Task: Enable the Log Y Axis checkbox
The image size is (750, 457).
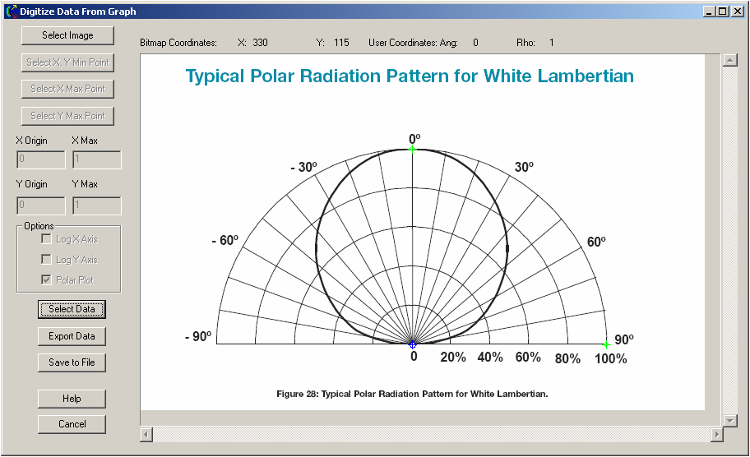Action: [x=47, y=260]
